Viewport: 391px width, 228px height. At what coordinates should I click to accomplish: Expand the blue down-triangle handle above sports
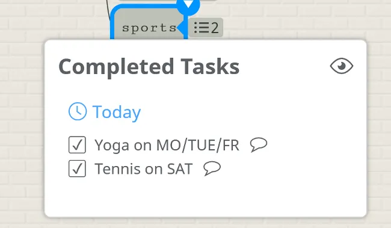(x=188, y=4)
